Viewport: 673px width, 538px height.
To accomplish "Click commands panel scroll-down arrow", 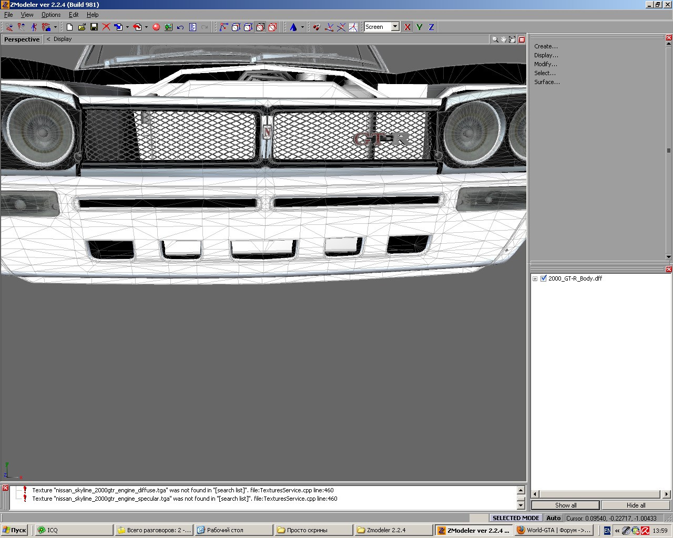I will (x=669, y=257).
